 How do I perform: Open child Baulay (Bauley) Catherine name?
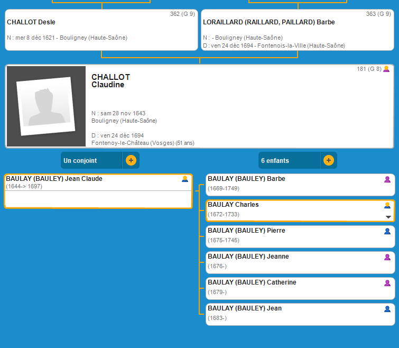[252, 282]
